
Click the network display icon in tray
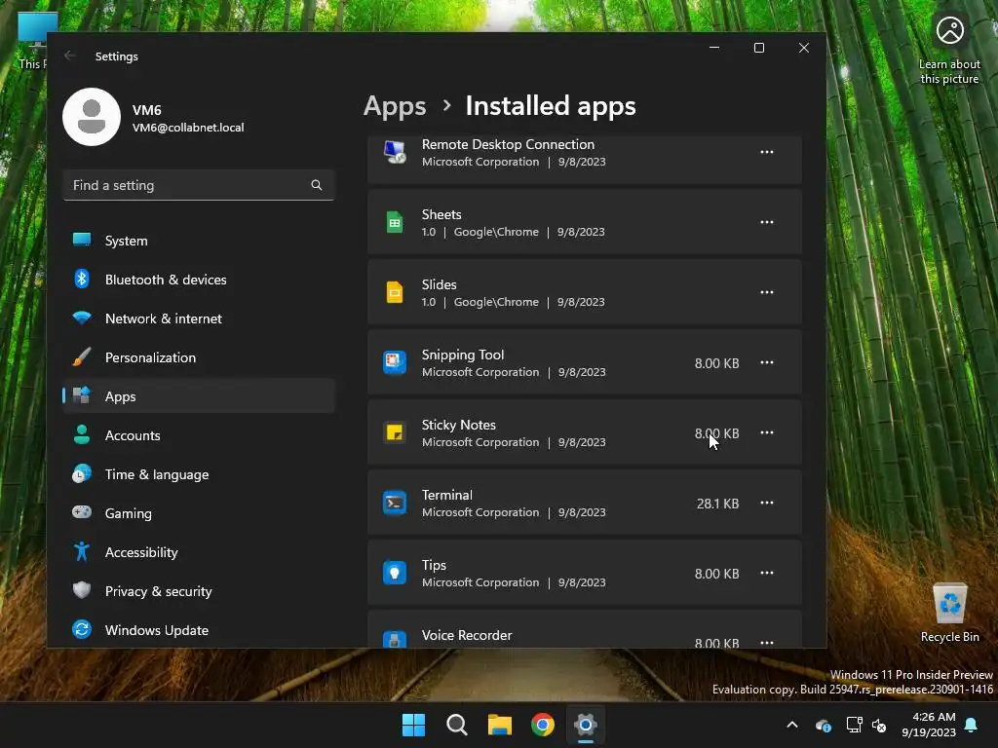click(854, 725)
